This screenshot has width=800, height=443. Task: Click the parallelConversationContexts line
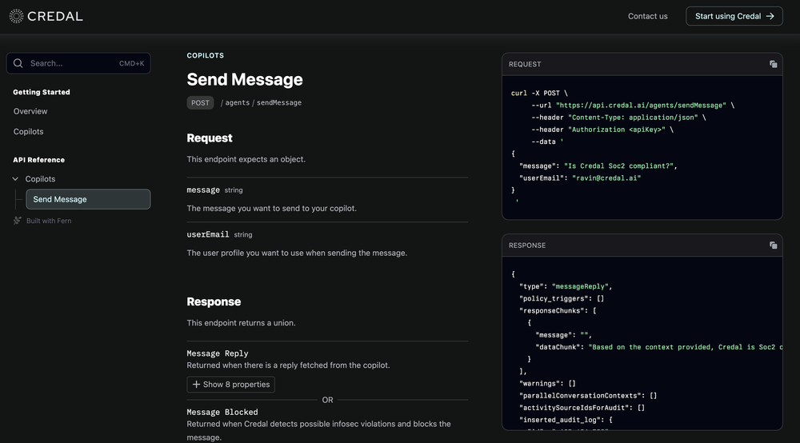(x=588, y=396)
